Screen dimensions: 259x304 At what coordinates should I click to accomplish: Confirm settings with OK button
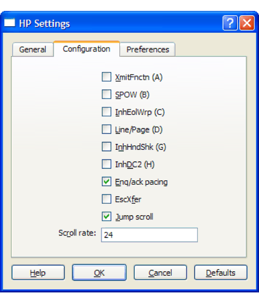pyautogui.click(x=99, y=272)
